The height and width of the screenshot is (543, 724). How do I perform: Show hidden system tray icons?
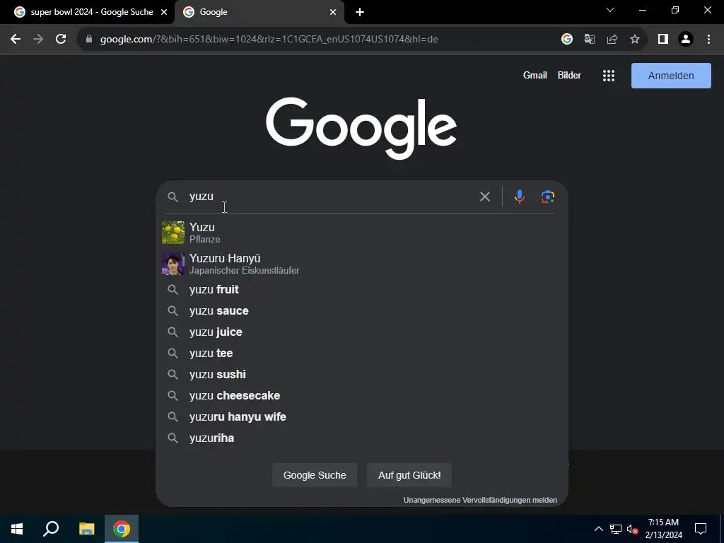tap(598, 529)
